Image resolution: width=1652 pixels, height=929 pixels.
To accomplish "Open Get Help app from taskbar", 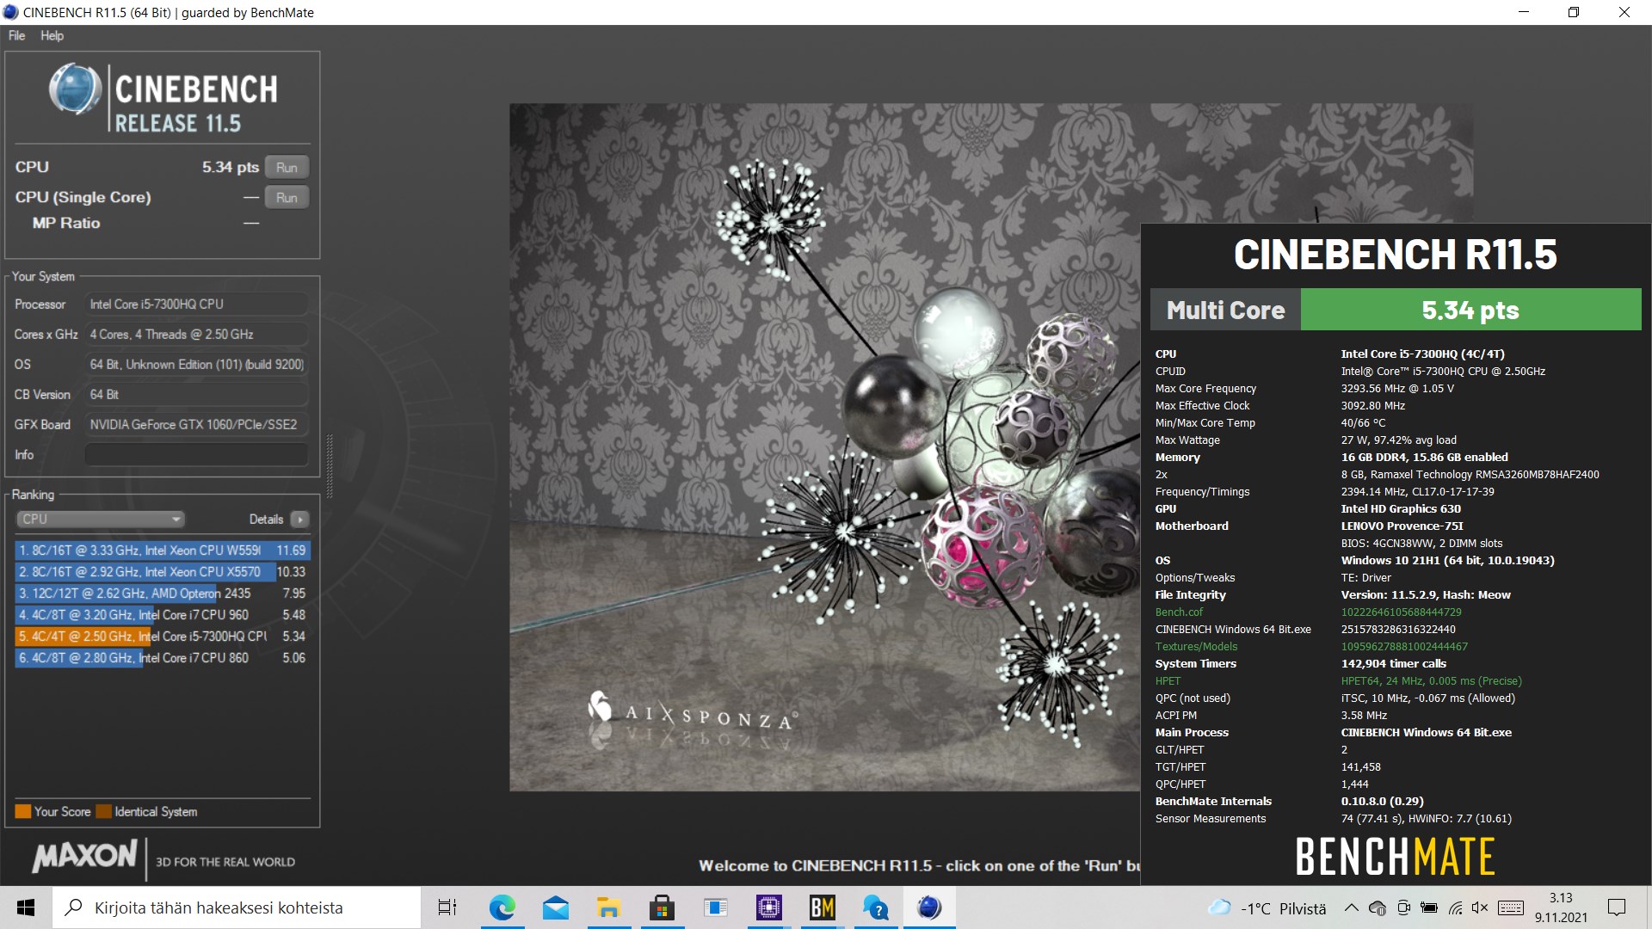I will [876, 907].
